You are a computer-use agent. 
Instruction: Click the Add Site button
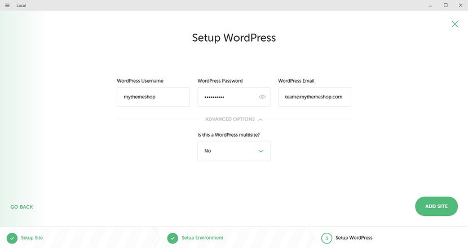coord(436,206)
